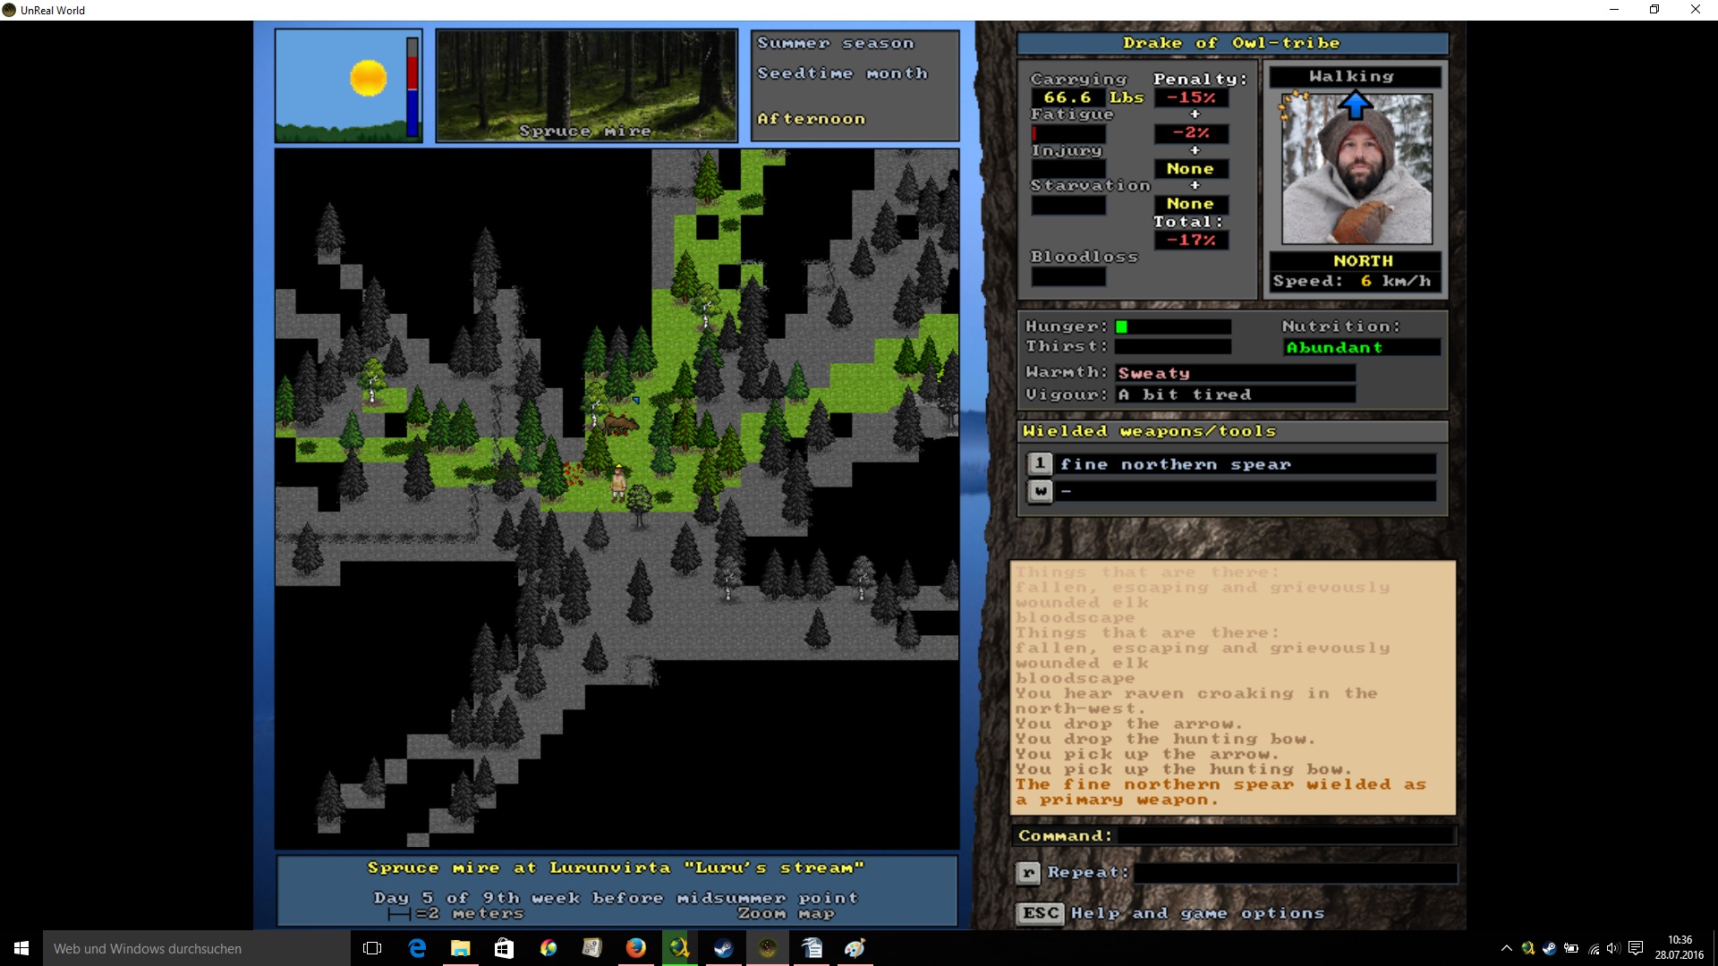This screenshot has width=1718, height=966.
Task: Click the "A bit tired" vigour status
Action: pyautogui.click(x=1184, y=394)
